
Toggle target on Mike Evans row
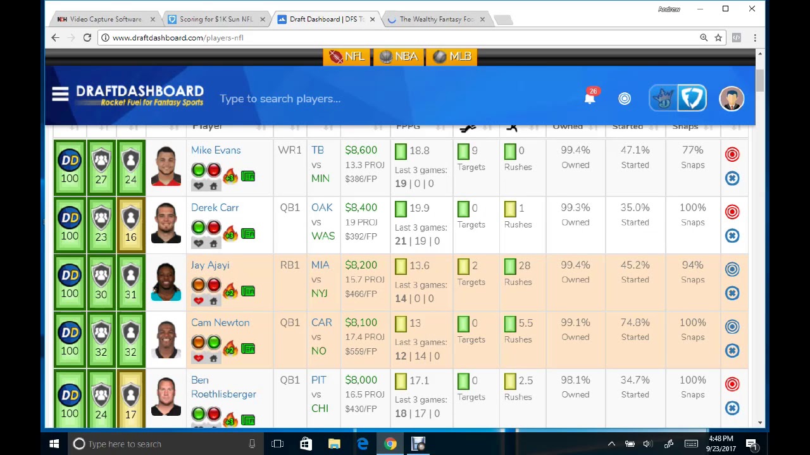click(x=732, y=154)
